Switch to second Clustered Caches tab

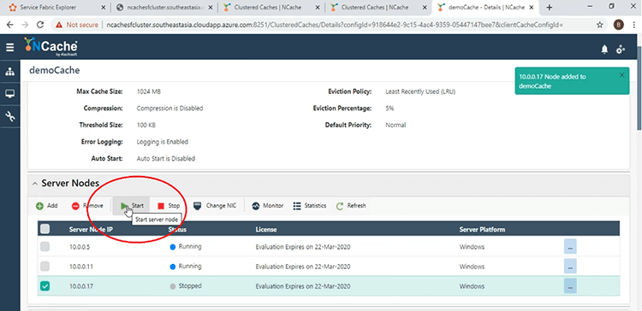coord(378,7)
